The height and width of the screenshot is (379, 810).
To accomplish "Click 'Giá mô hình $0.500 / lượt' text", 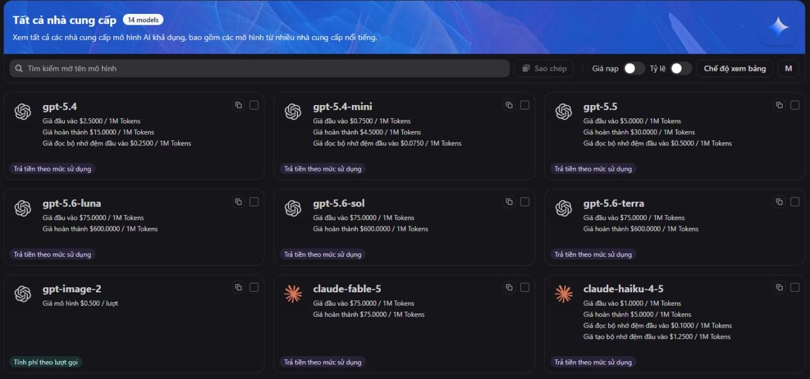I will [x=80, y=304].
